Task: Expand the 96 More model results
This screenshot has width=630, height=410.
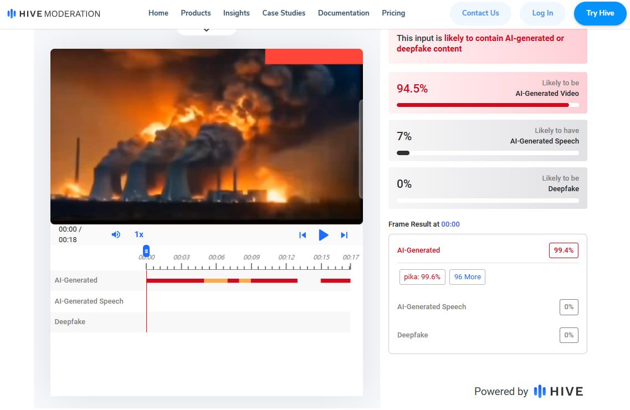Action: point(467,277)
